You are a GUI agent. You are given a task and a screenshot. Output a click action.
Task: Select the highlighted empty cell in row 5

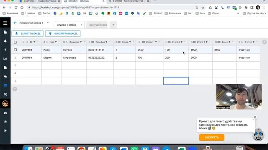click(x=176, y=81)
